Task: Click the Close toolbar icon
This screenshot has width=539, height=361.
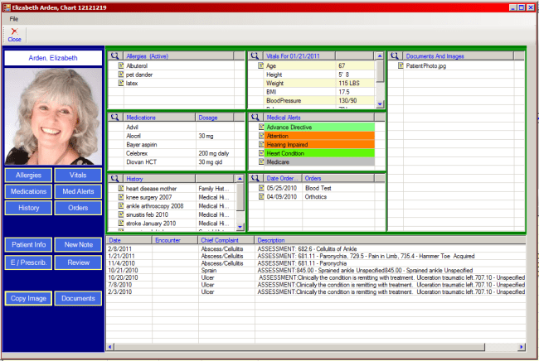Action: point(14,34)
